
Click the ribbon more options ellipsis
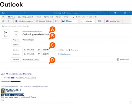point(125,21)
